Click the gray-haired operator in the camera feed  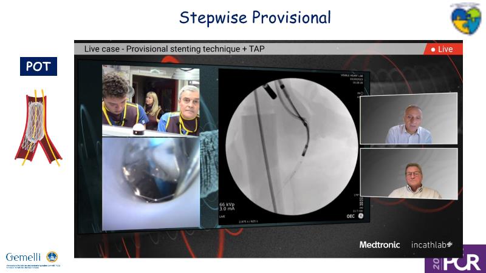coord(188,105)
